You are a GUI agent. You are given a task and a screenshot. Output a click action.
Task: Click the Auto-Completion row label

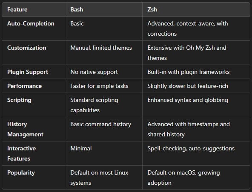[31, 24]
